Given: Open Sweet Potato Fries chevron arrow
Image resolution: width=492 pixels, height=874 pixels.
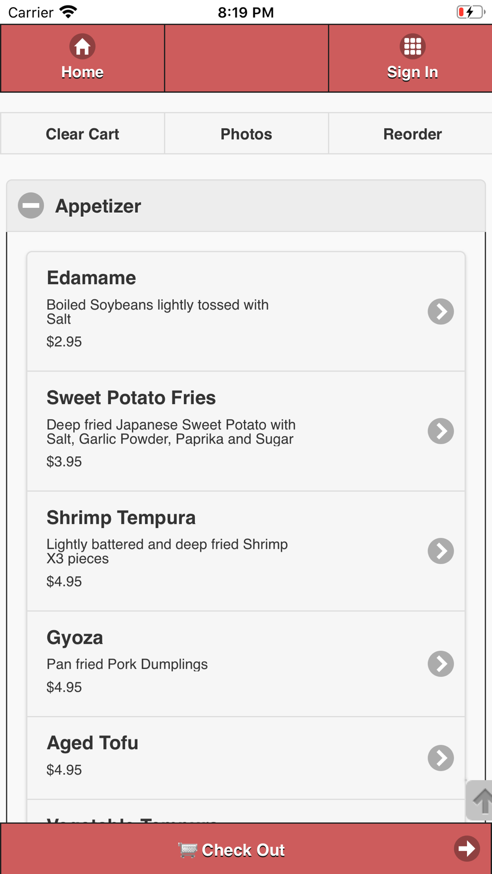Looking at the screenshot, I should coord(440,431).
